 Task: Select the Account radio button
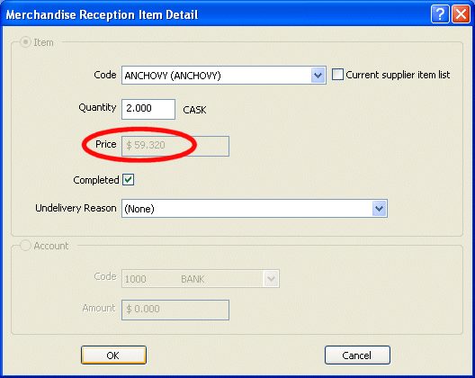[26, 246]
